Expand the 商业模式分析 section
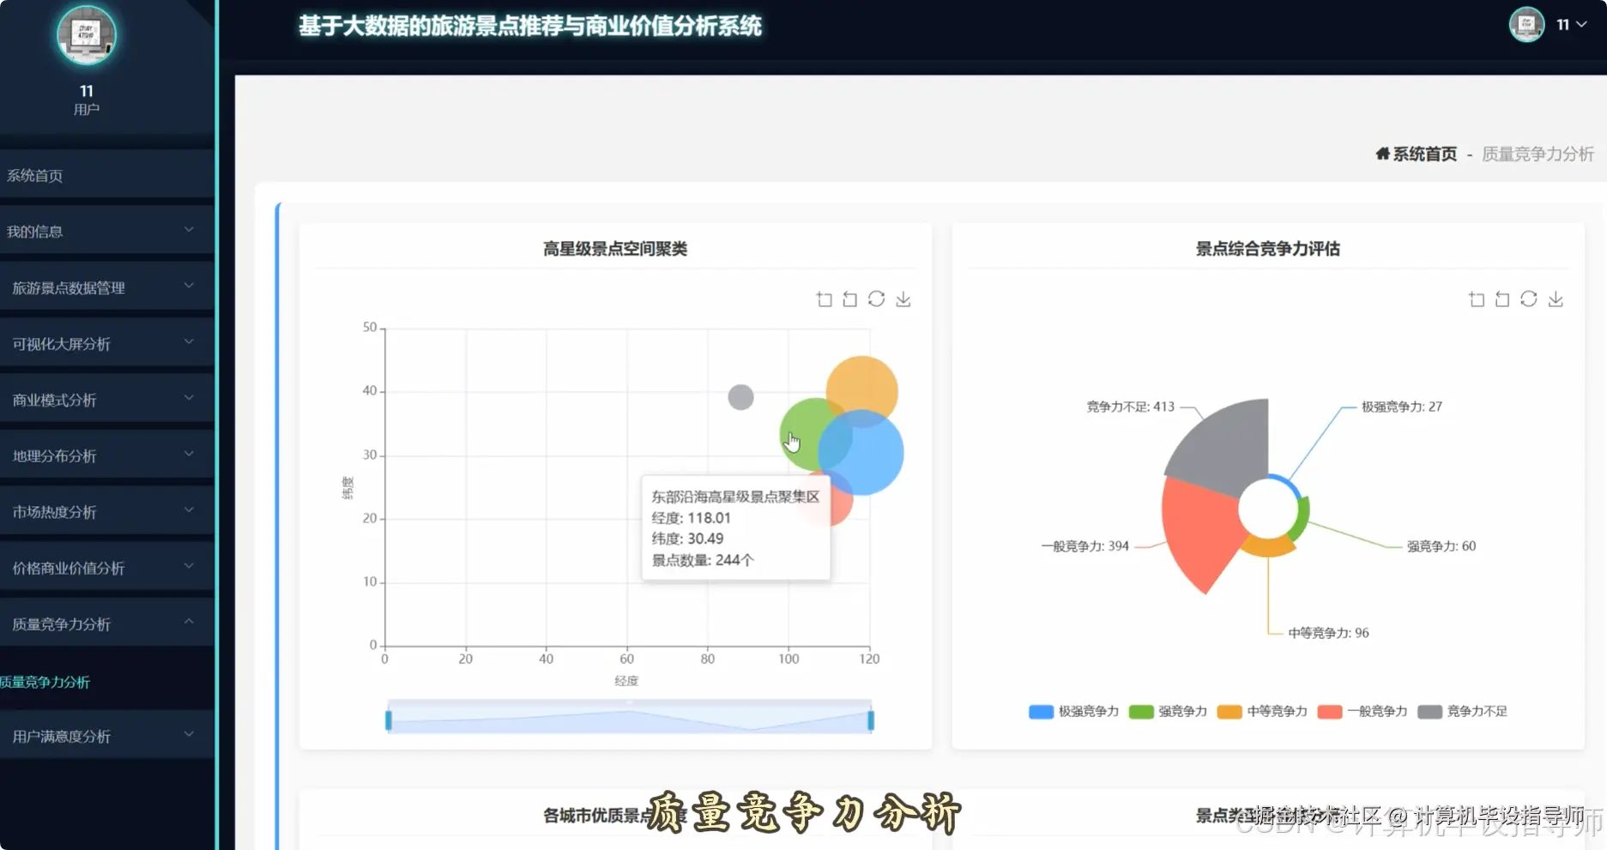1607x850 pixels. coord(96,398)
